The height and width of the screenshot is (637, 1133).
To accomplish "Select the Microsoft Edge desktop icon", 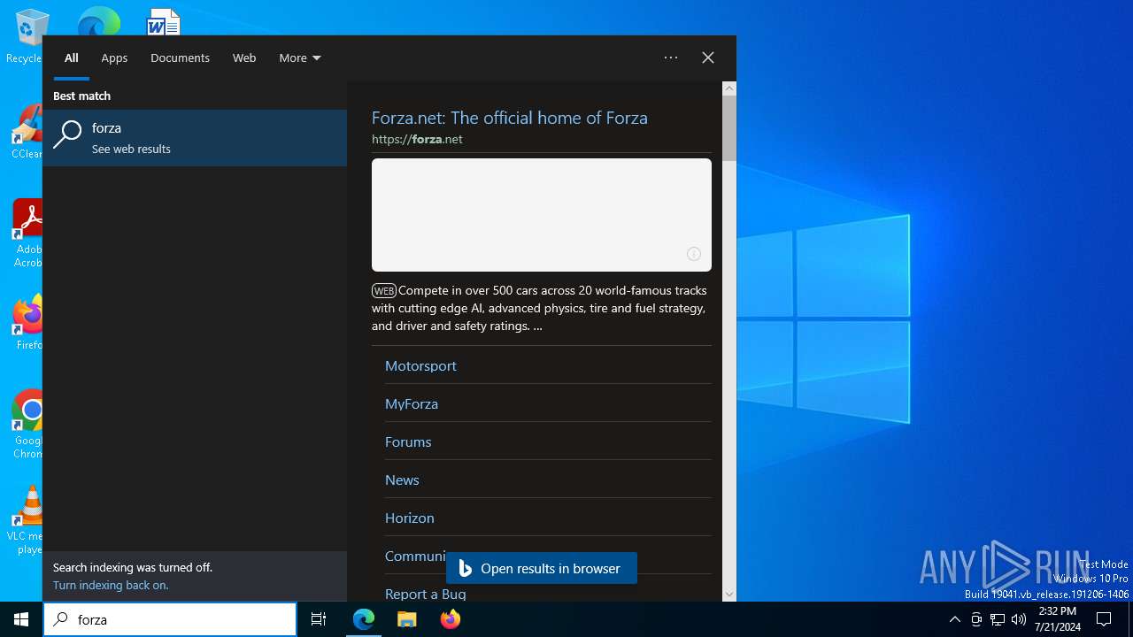I will pos(98,21).
